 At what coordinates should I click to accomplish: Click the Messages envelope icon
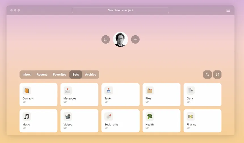[x=68, y=90]
